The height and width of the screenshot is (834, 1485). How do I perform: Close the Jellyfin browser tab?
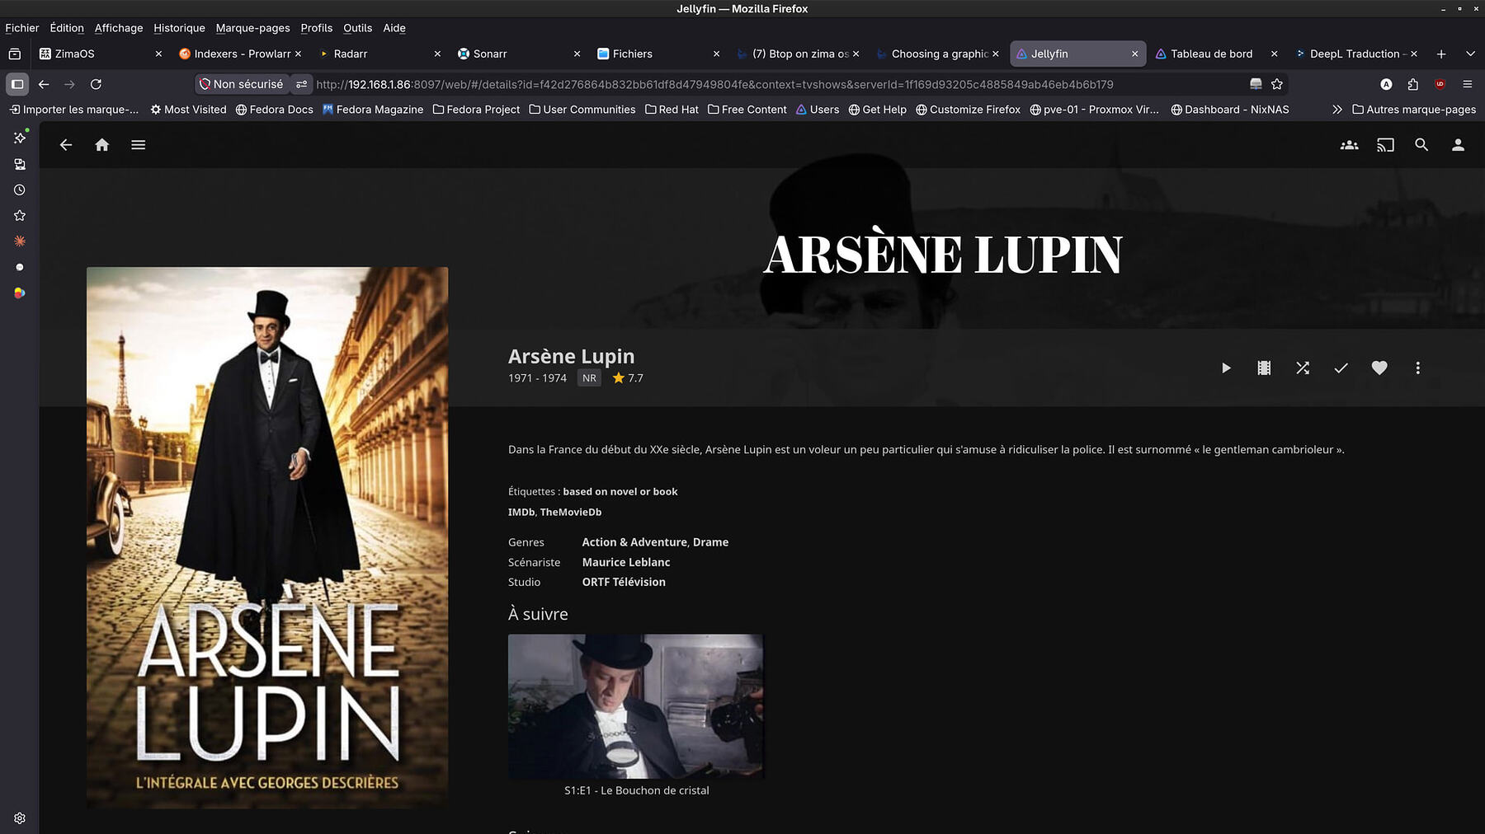click(1134, 54)
